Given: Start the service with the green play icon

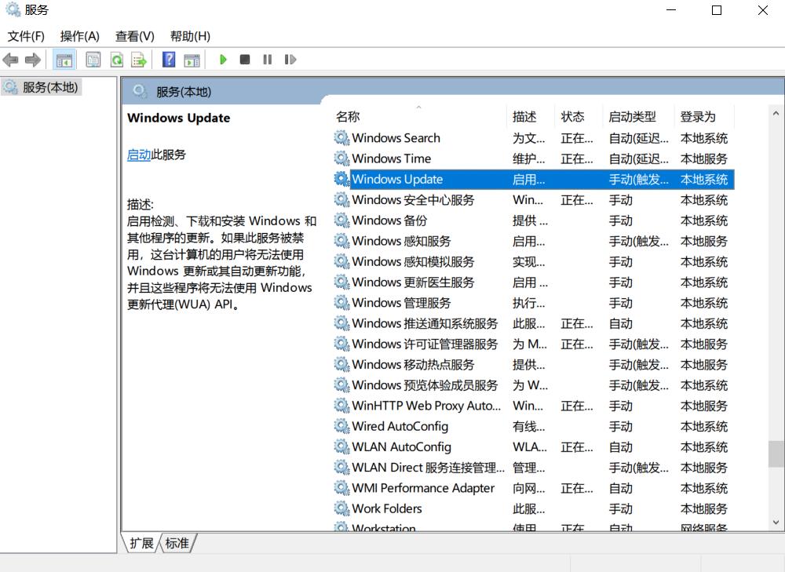Looking at the screenshot, I should point(224,59).
